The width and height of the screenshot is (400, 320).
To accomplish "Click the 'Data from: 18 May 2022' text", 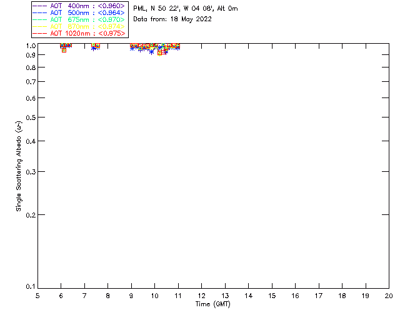I will point(172,19).
